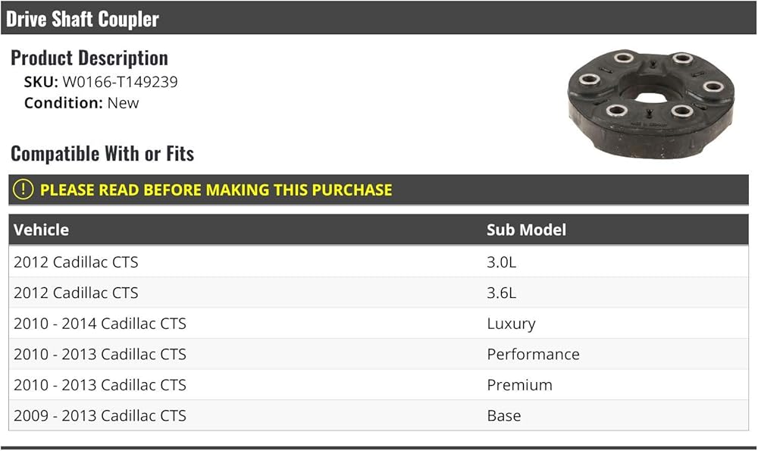Click the 2012 Cadillac CTS 3.0L row
Viewport: 758px width, 451px height.
tap(378, 262)
